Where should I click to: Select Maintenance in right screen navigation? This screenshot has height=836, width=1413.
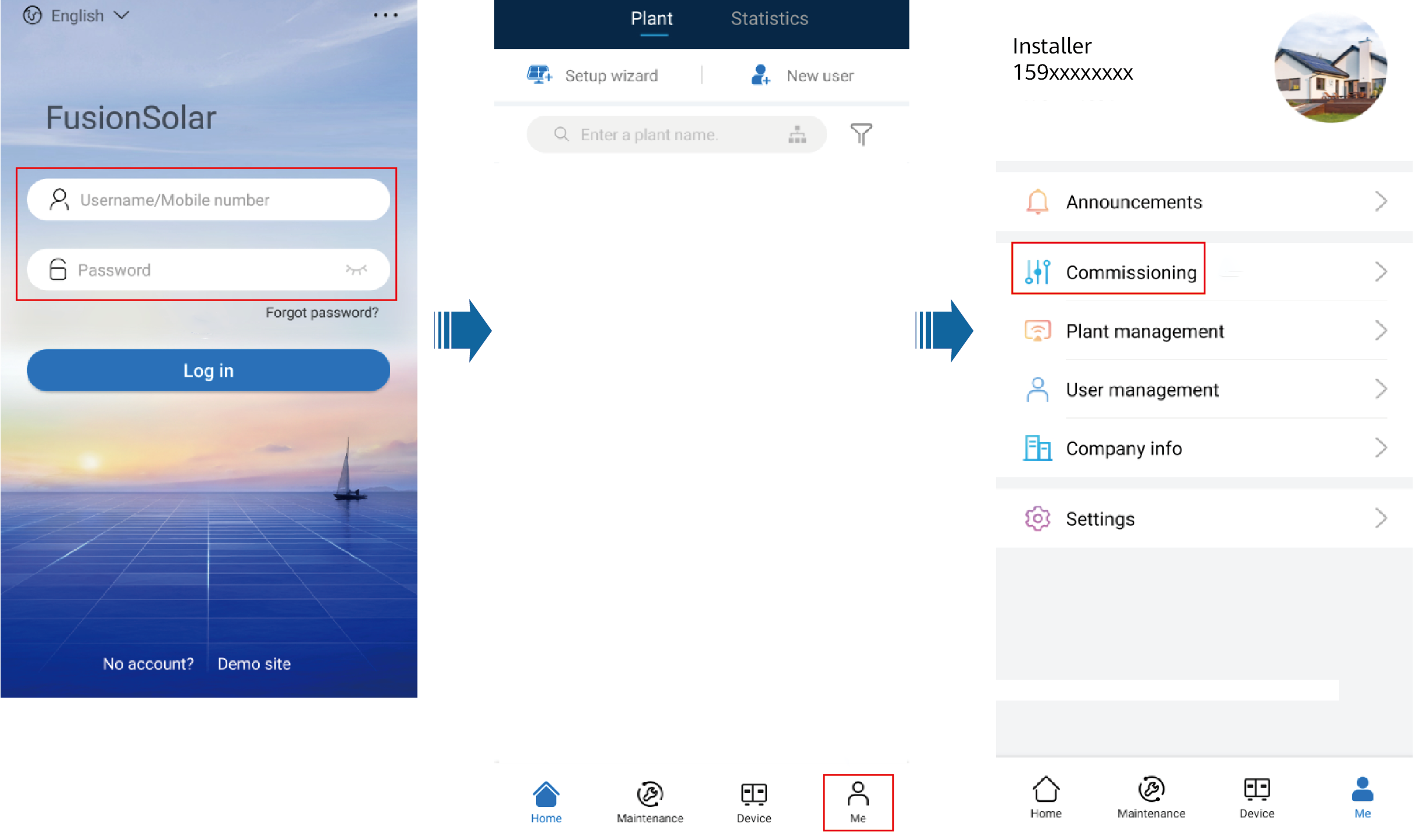click(1151, 798)
